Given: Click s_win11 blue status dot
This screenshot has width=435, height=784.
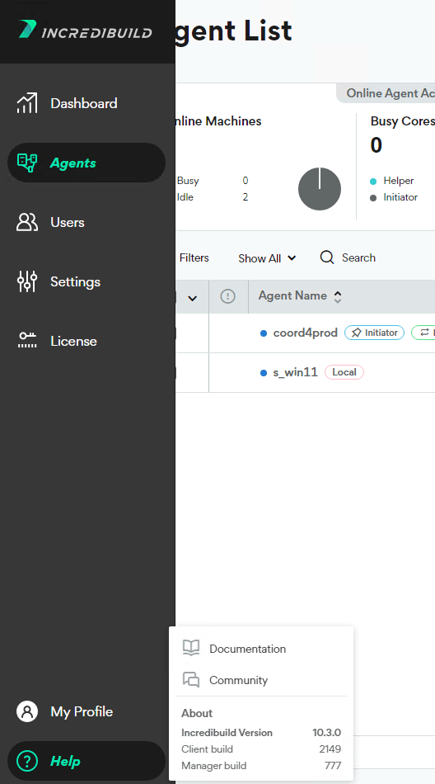Looking at the screenshot, I should point(264,373).
